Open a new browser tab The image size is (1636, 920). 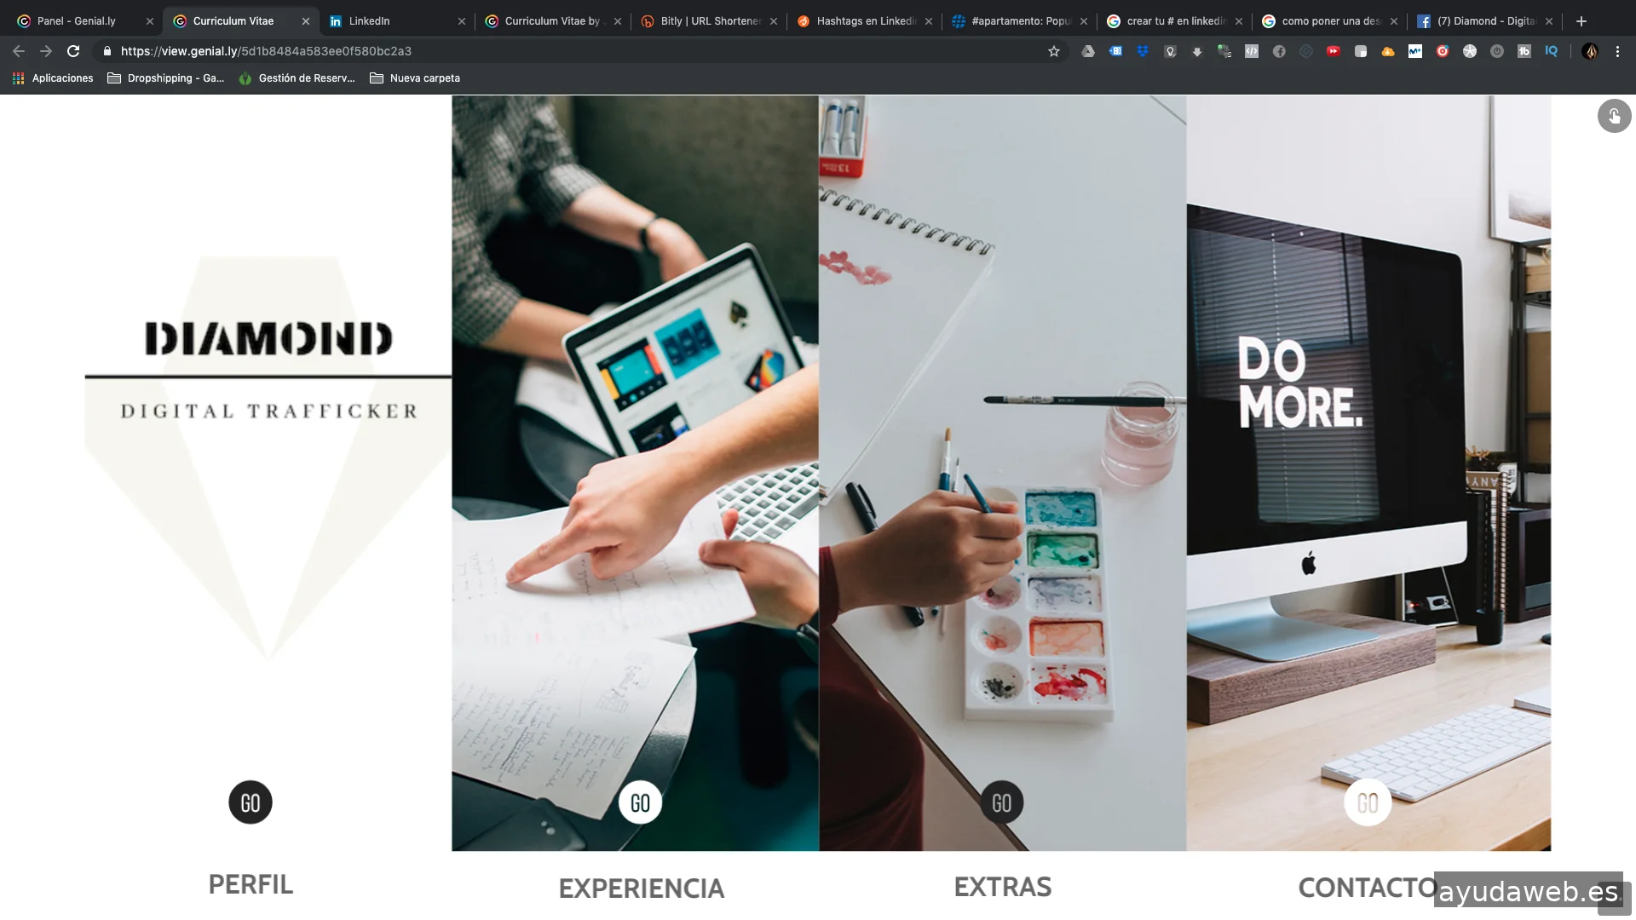click(x=1581, y=21)
